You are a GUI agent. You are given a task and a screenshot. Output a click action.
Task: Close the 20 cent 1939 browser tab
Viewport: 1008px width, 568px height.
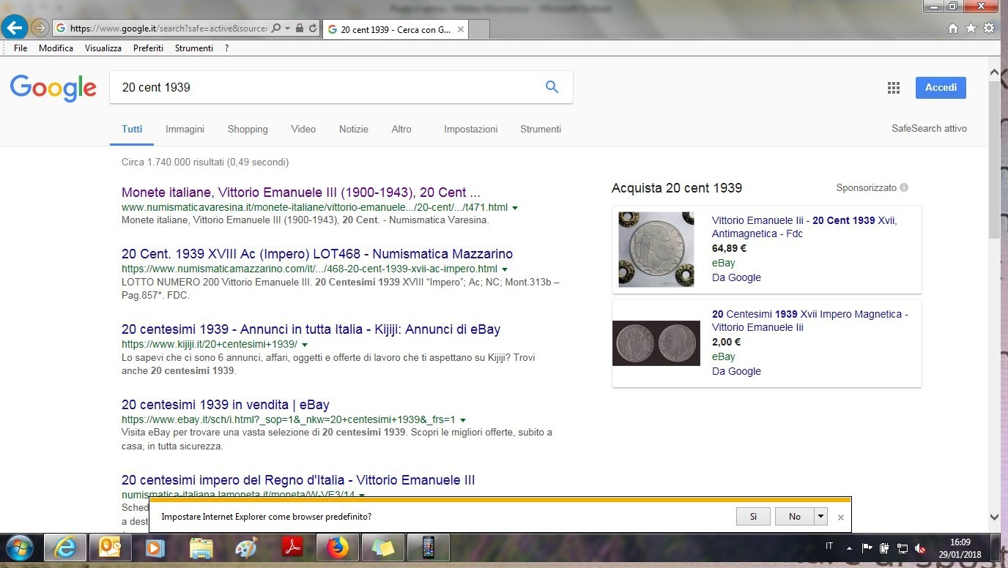tap(460, 30)
